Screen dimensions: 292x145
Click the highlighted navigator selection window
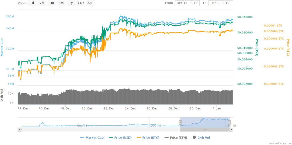[x=205, y=122]
